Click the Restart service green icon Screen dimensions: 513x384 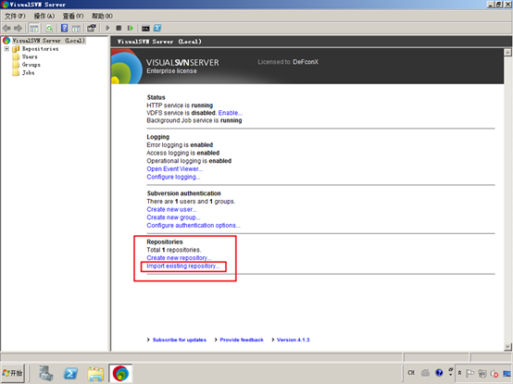[131, 28]
